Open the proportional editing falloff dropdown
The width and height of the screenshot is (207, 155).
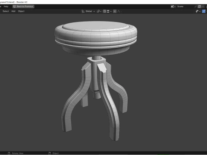click(119, 11)
